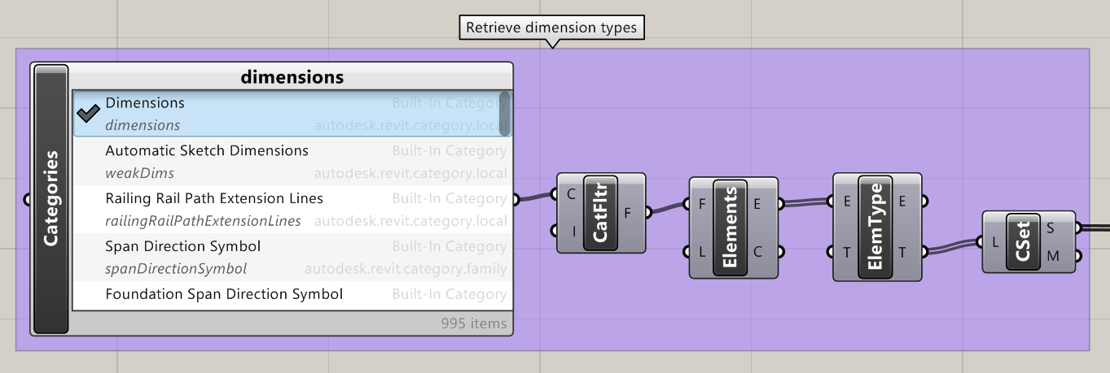
Task: Click the C input of CatFltr
Action: click(x=555, y=194)
